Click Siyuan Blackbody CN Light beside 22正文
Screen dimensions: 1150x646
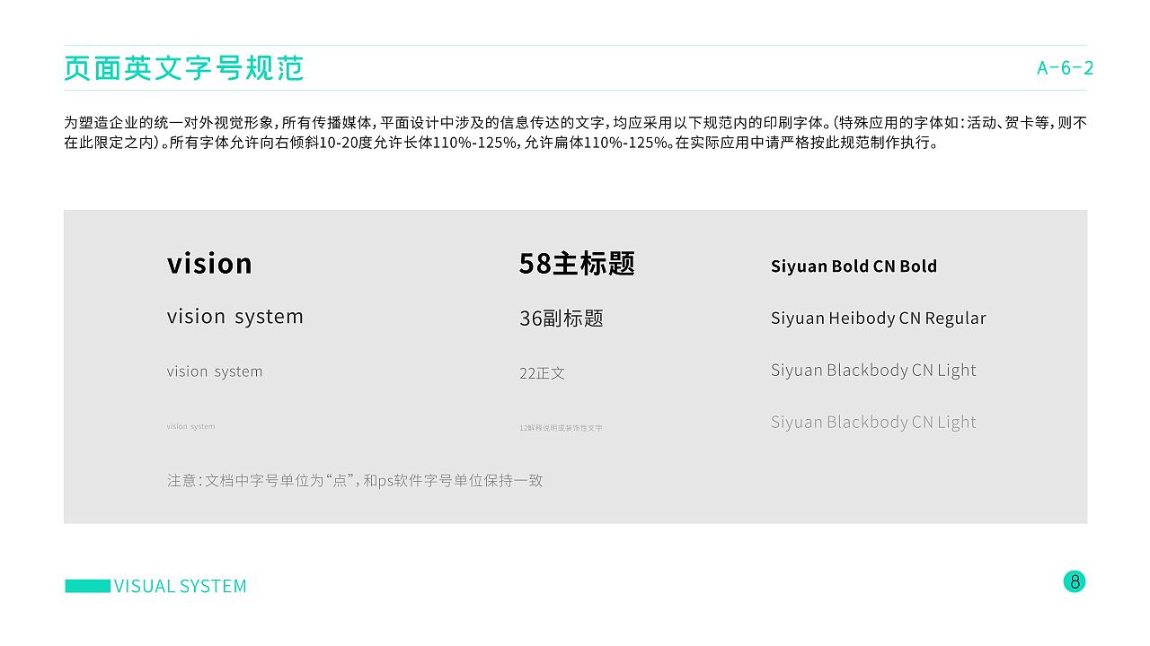tap(872, 371)
